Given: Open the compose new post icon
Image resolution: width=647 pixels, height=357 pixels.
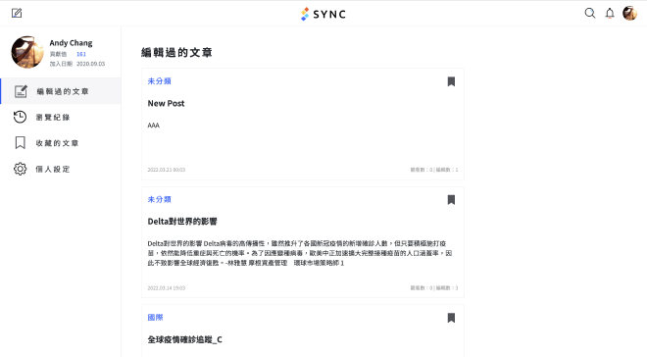Looking at the screenshot, I should tap(17, 13).
